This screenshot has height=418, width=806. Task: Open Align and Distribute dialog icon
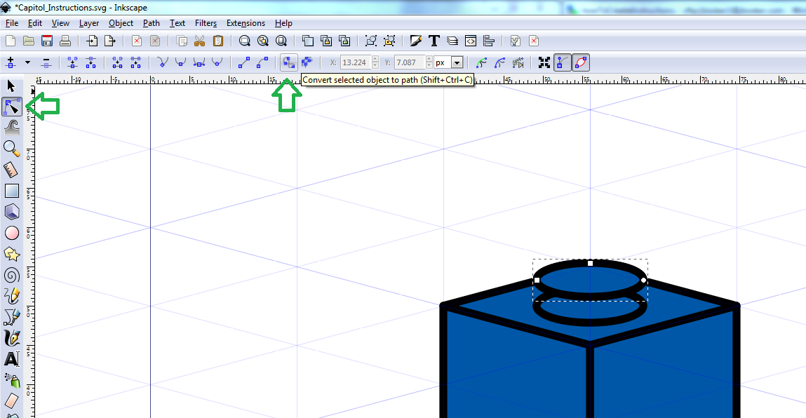point(489,41)
